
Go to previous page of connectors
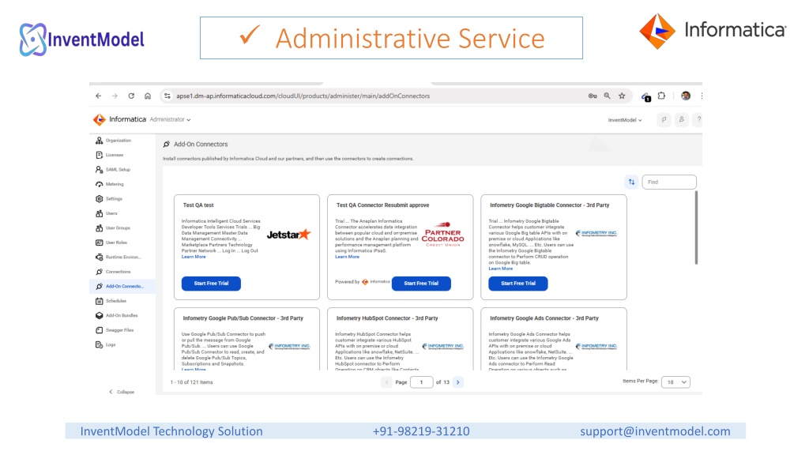point(386,382)
